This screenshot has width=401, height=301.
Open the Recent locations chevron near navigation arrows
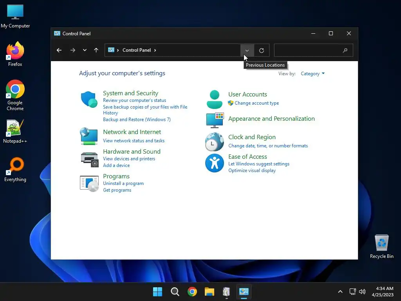(85, 50)
